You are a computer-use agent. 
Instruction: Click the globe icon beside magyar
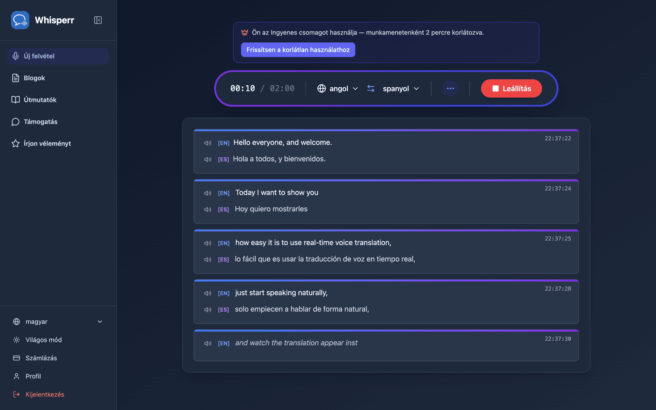tap(16, 322)
